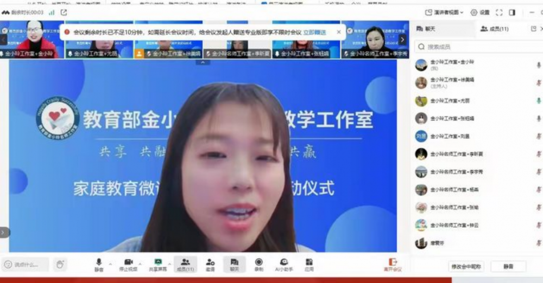Select member 金小玲工作室+尤丽 in list
The width and height of the screenshot is (543, 283).
click(x=478, y=101)
